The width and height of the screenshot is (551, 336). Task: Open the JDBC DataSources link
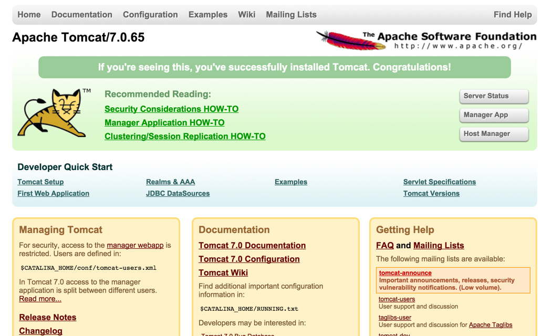click(x=178, y=193)
